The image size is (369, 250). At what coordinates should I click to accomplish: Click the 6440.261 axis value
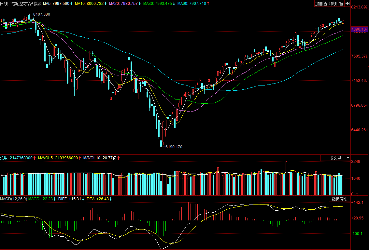tap(359, 130)
